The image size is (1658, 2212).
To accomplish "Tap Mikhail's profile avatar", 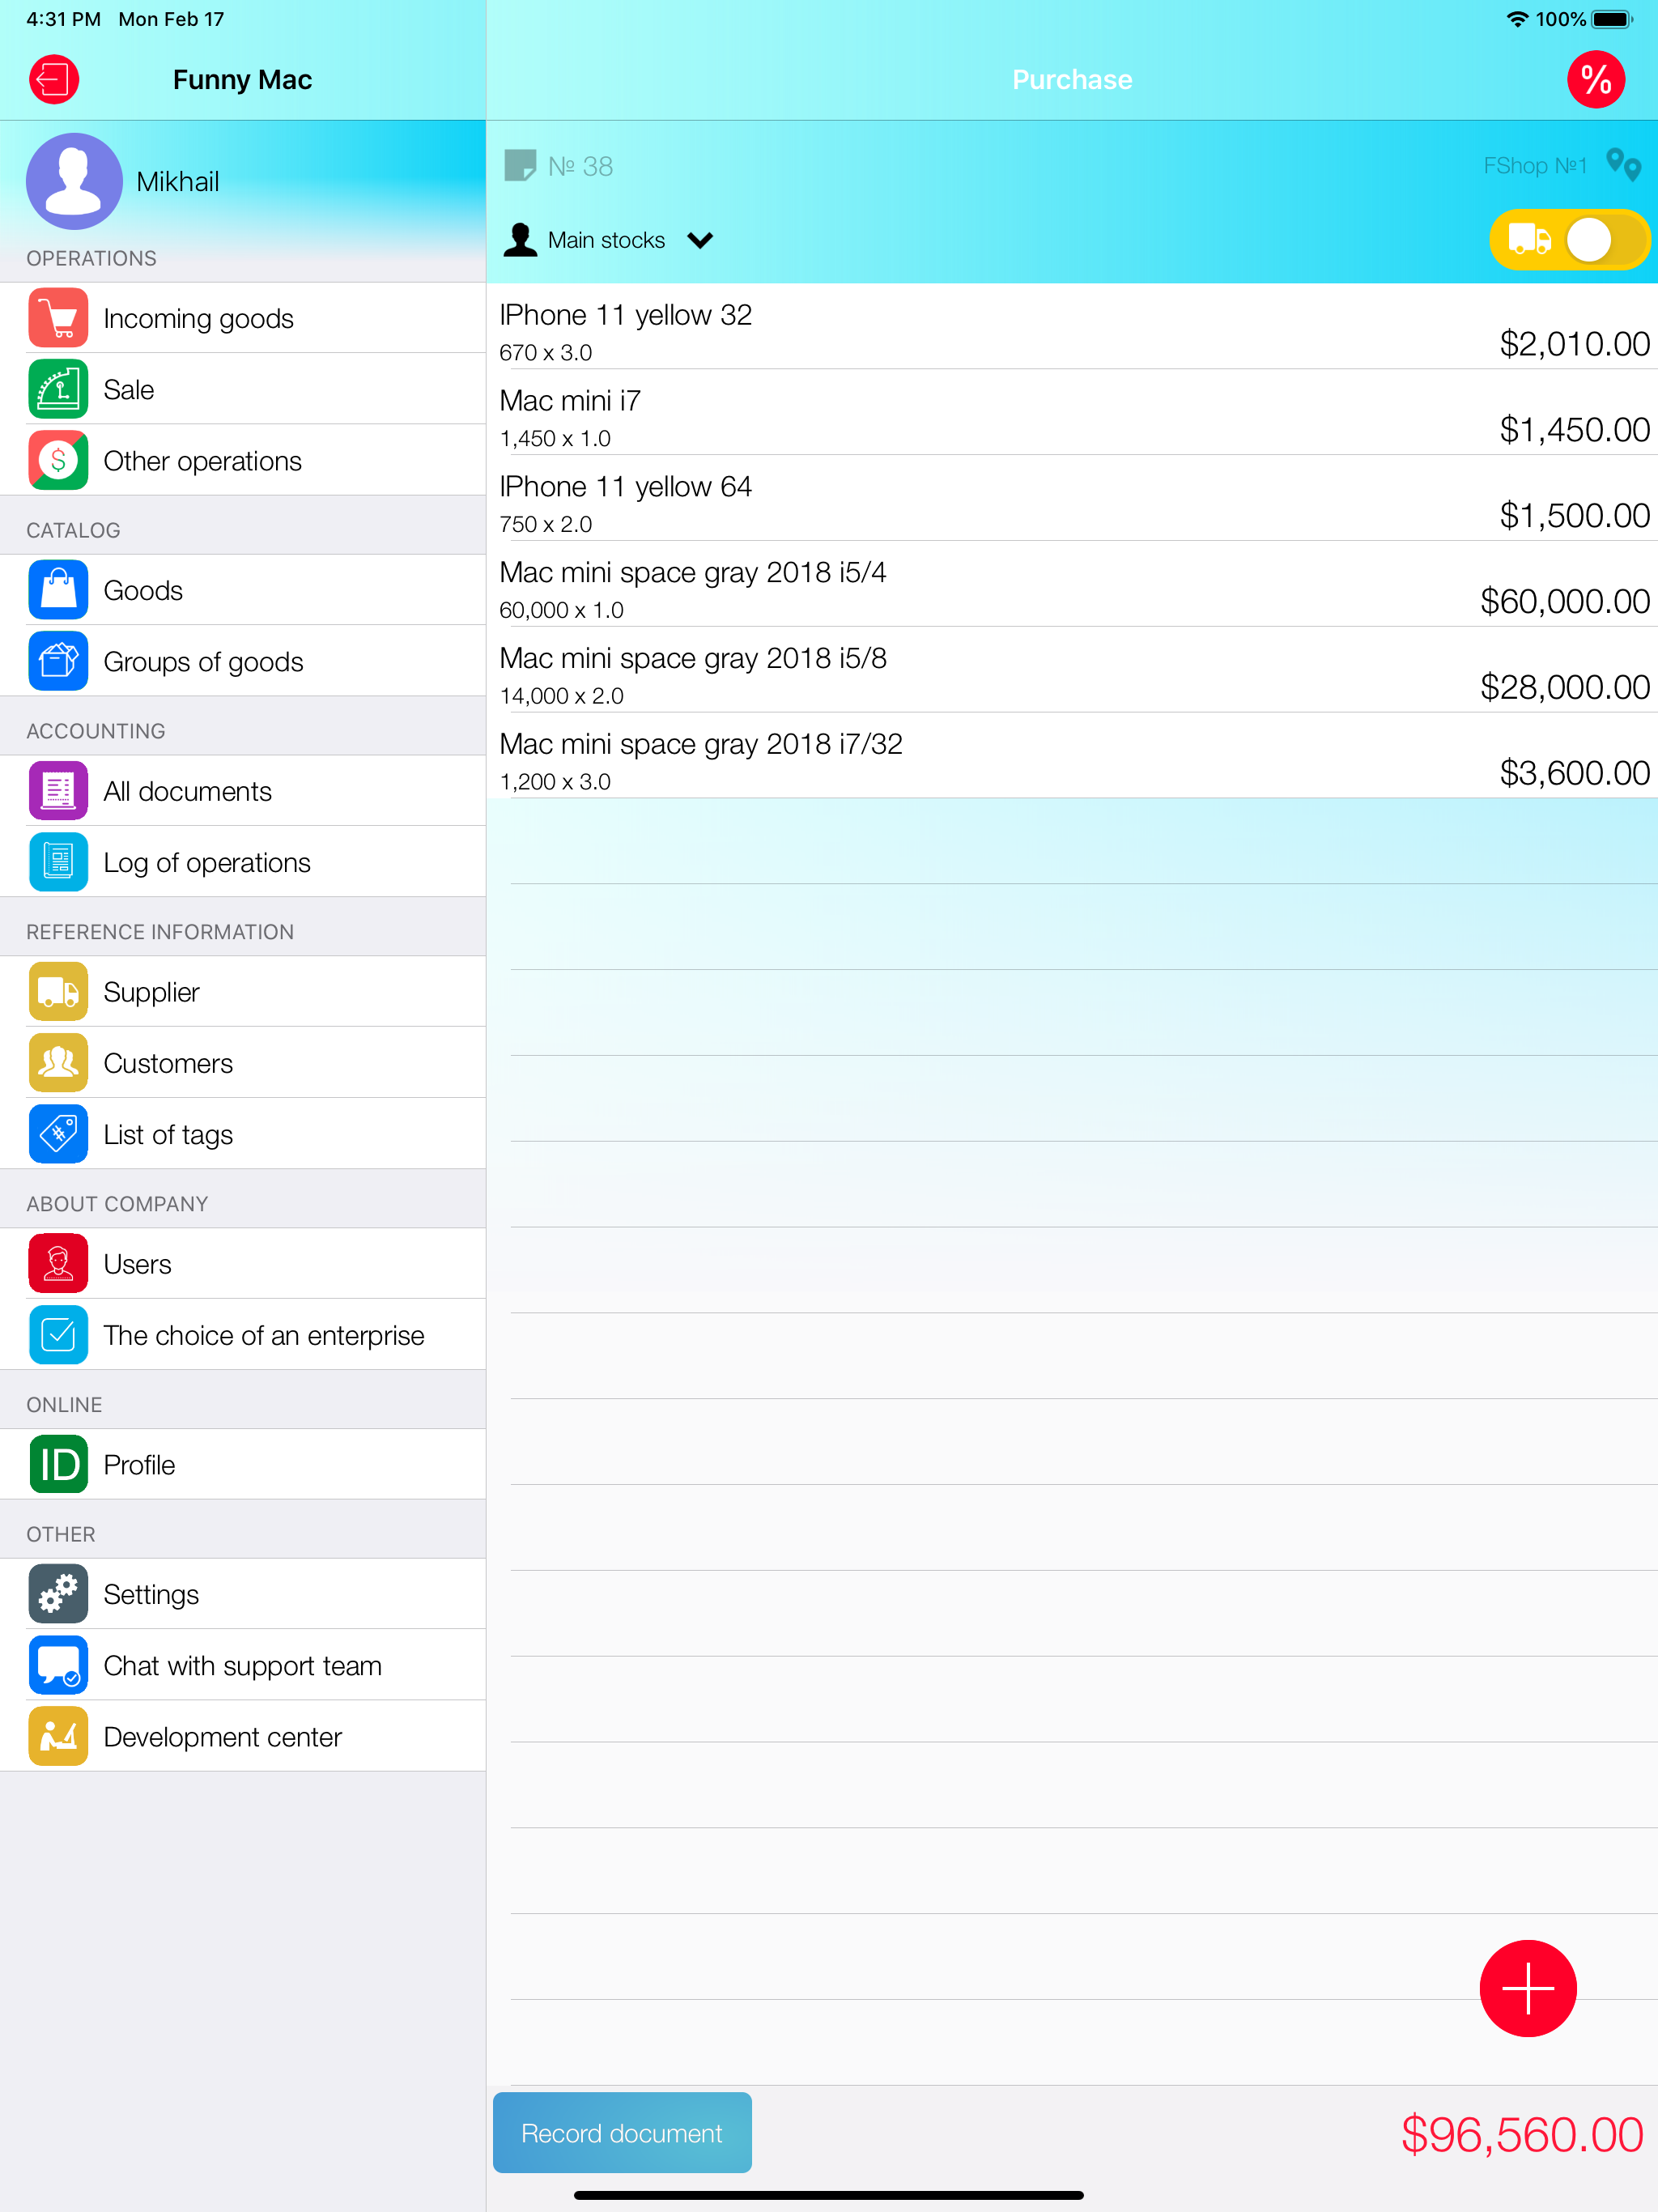I will pos(74,181).
